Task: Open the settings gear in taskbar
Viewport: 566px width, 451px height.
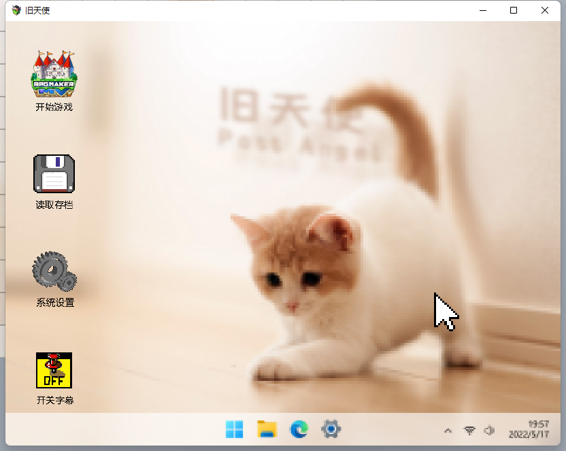Action: tap(331, 429)
